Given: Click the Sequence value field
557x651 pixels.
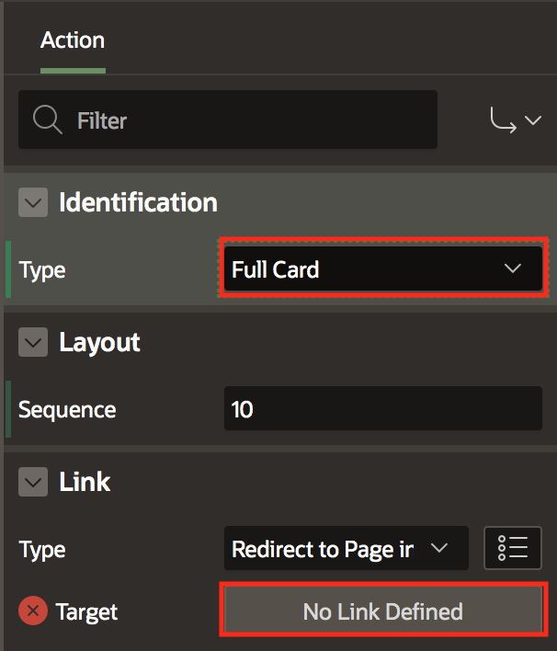Looking at the screenshot, I should click(382, 409).
